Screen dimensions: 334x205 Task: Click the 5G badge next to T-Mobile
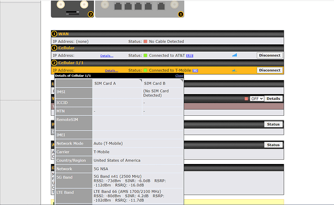coord(195,70)
